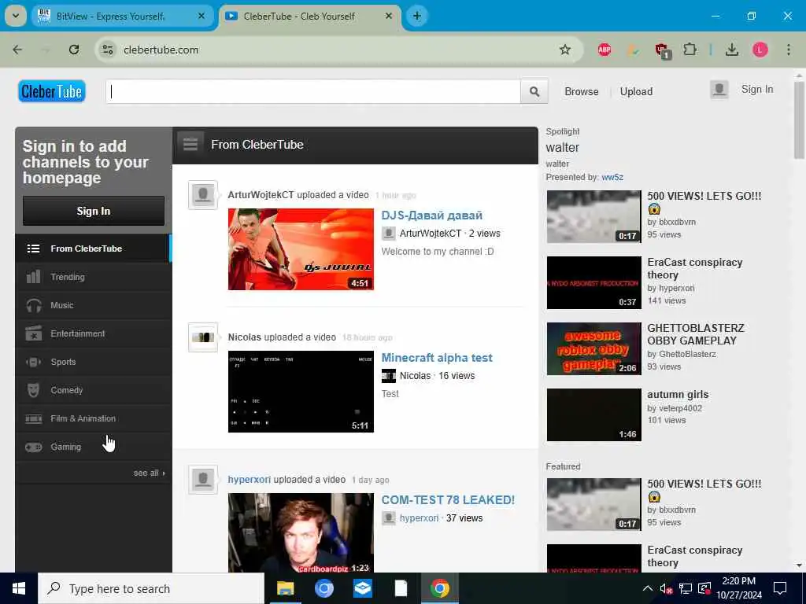
Task: Click Sign In at top right
Action: 757,90
